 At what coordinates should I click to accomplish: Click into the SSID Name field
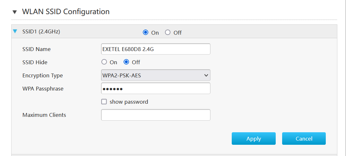156,49
